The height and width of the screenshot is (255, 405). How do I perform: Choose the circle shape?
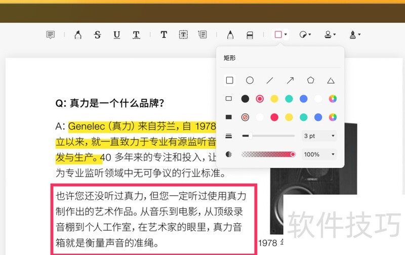pyautogui.click(x=250, y=80)
